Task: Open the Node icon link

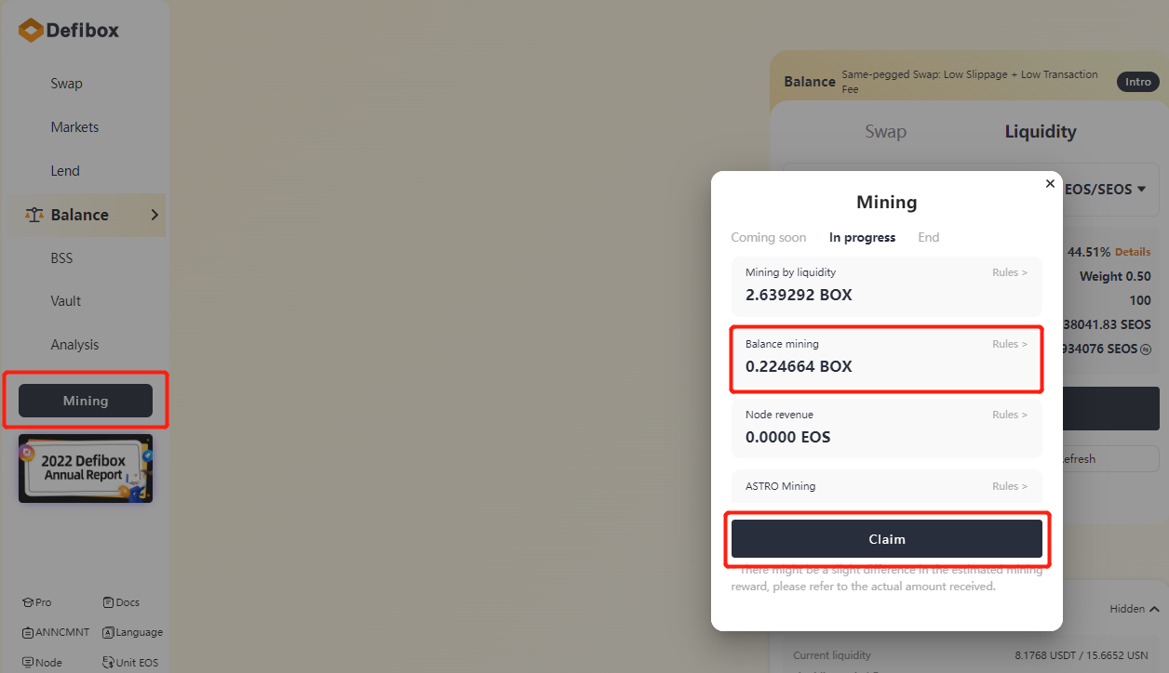Action: [x=28, y=663]
